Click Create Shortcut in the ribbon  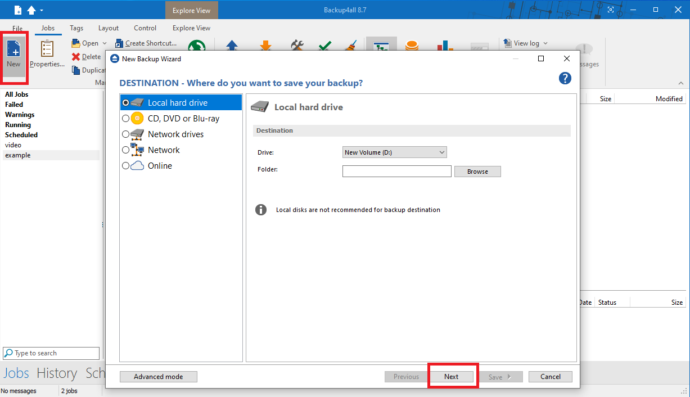tap(146, 43)
